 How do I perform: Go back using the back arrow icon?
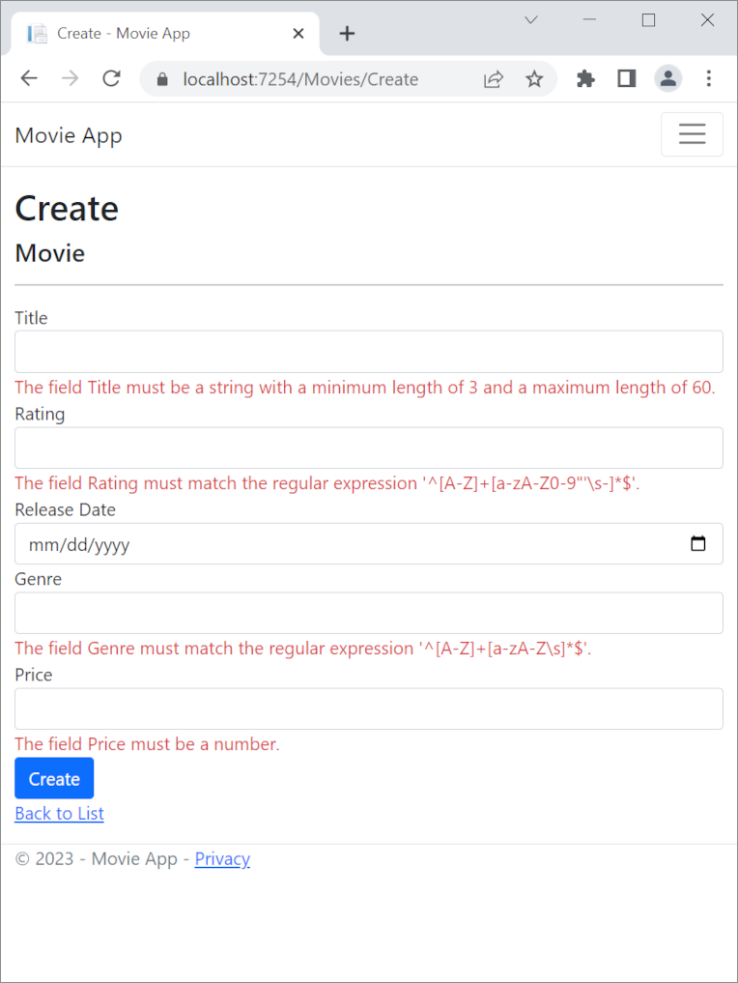[28, 78]
